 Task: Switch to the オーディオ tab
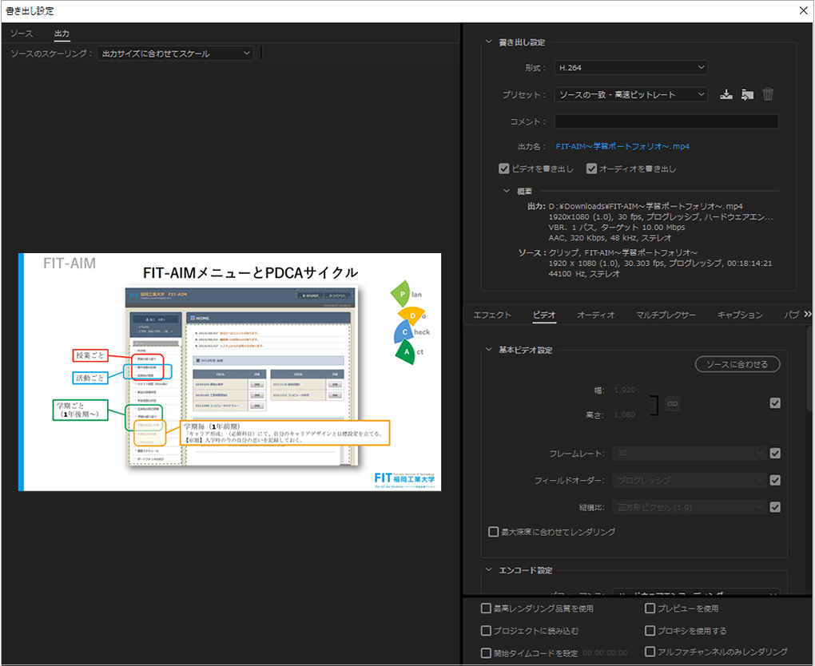[595, 315]
